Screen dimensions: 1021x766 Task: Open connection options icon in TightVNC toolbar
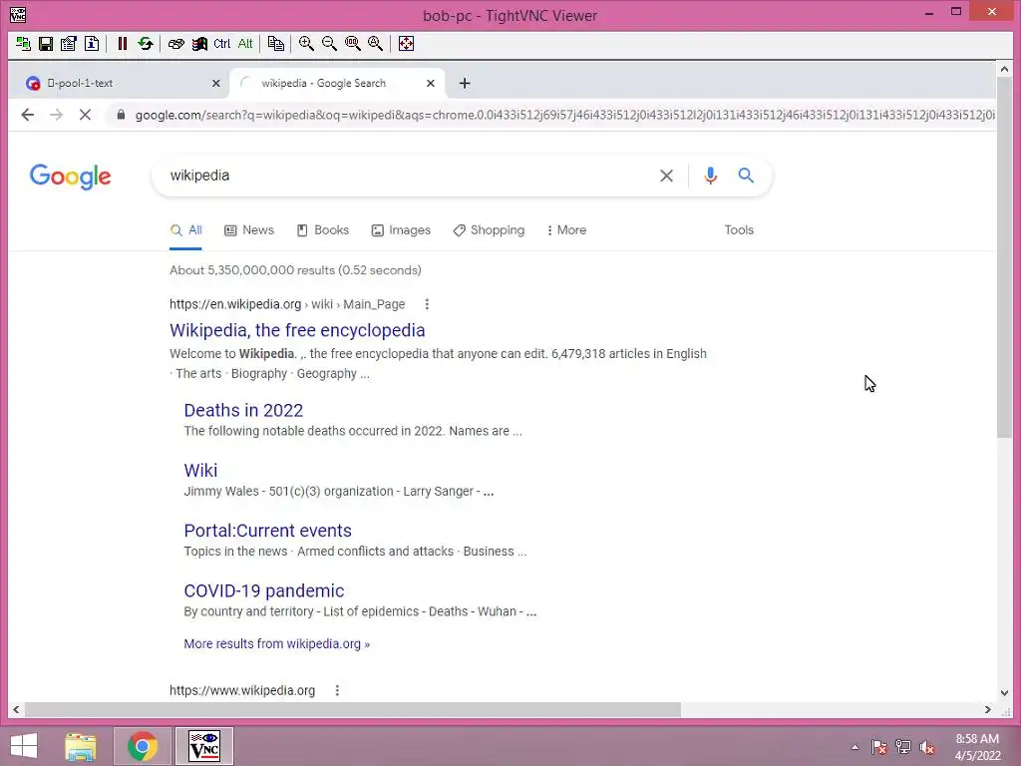(69, 44)
